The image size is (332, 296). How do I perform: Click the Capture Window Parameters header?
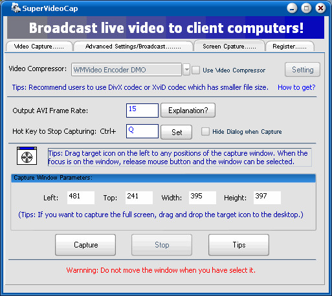163,178
